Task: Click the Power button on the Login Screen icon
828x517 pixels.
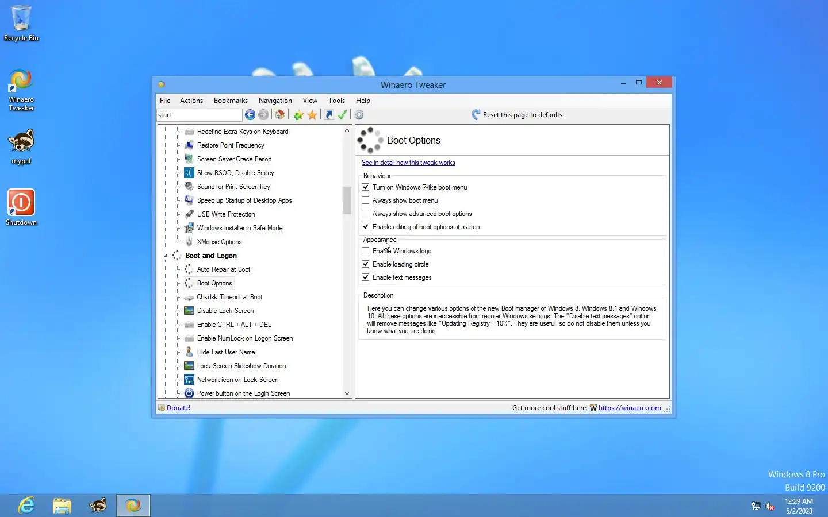Action: 189,393
